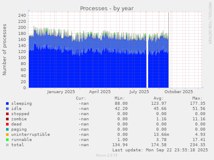The height and width of the screenshot is (160, 214).
Task: Click the sleeping row's -nan Cur value
Action: [84, 104]
